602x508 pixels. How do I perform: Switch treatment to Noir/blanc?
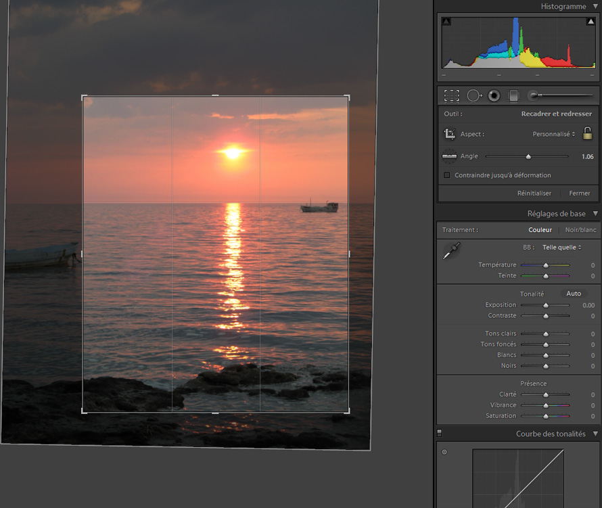(x=580, y=229)
